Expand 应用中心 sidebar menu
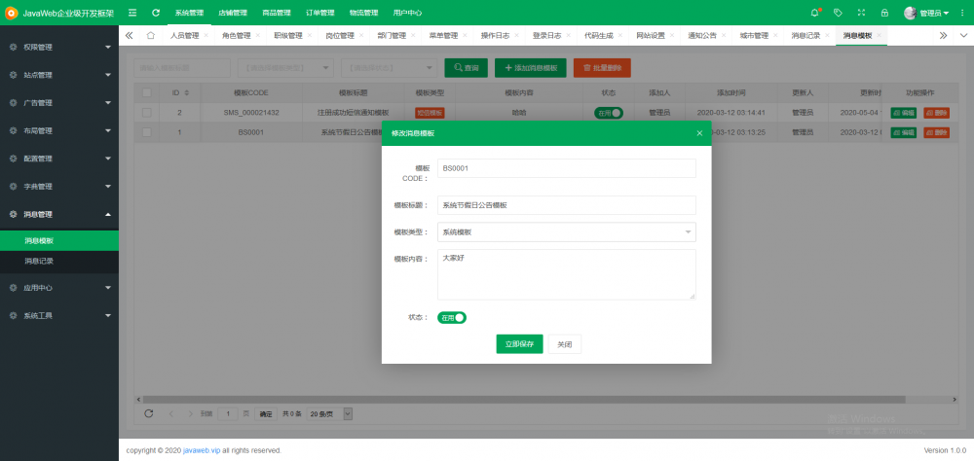Viewport: 974px width, 461px height. tap(59, 288)
